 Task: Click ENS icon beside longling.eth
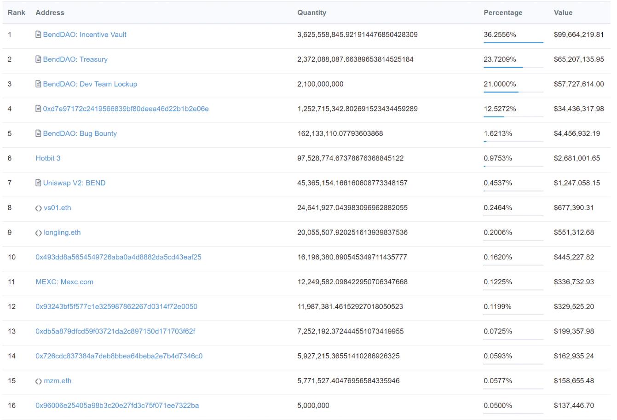pos(39,233)
